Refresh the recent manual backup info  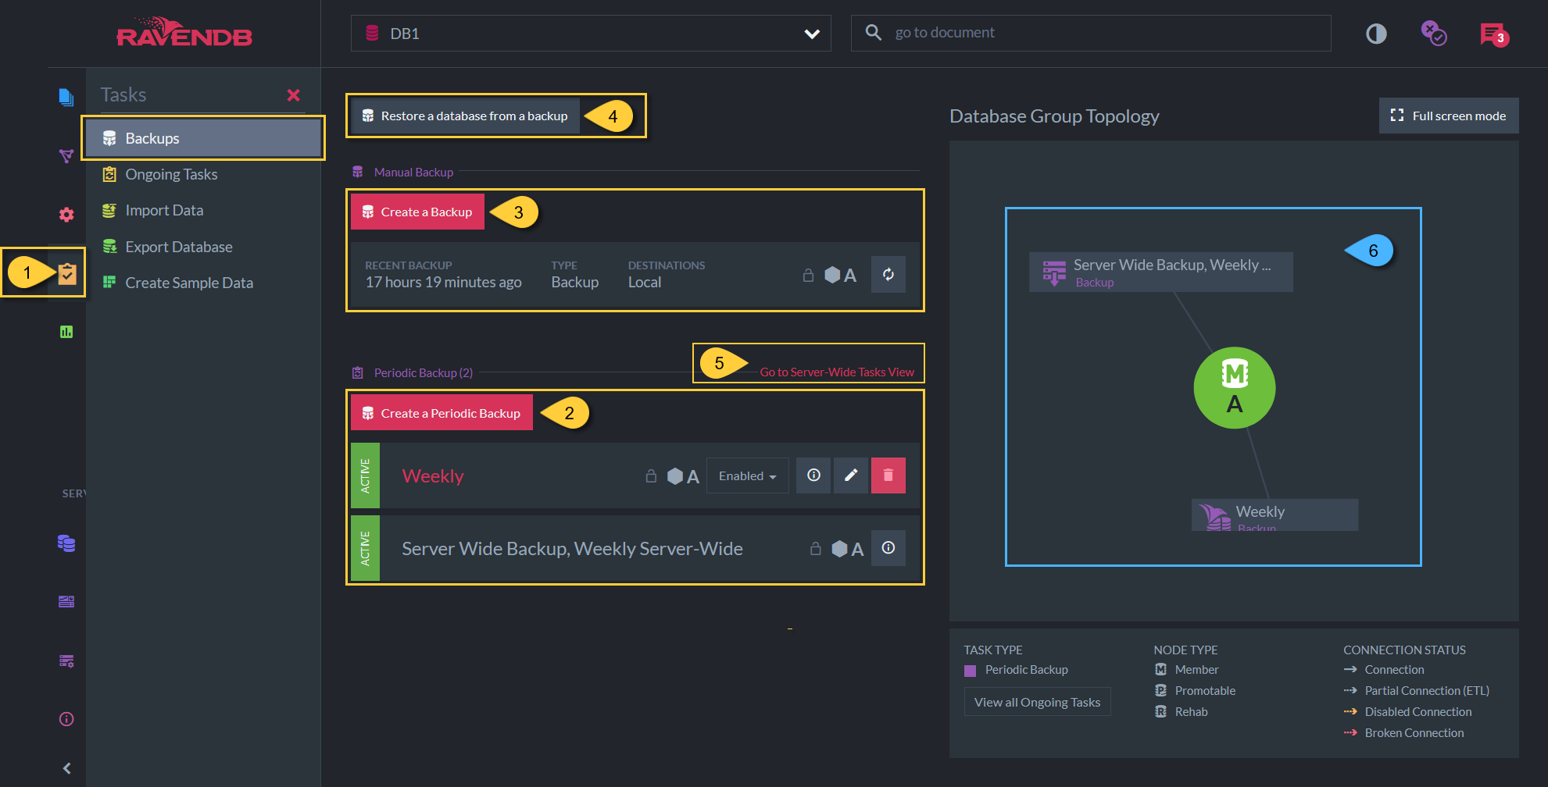point(888,274)
